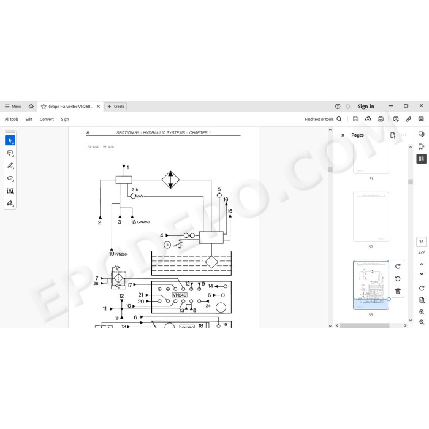Image resolution: width=429 pixels, height=429 pixels.
Task: Open the Menu hamburger button
Action: 13,107
